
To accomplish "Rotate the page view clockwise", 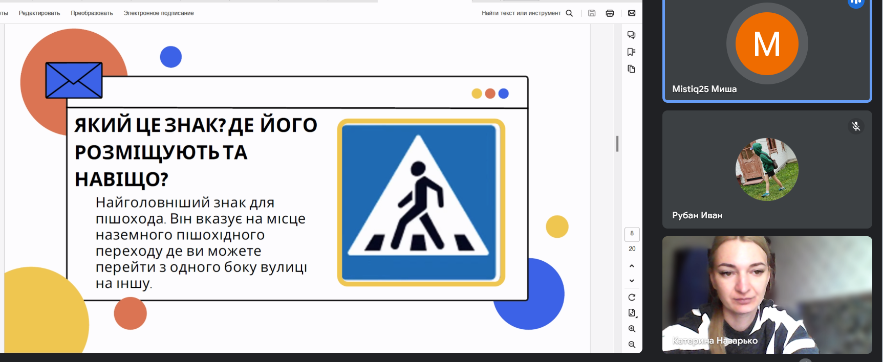I will pyautogui.click(x=632, y=298).
